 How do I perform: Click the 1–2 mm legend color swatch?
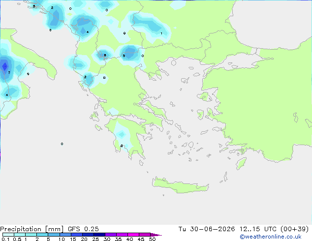[x=31, y=235]
